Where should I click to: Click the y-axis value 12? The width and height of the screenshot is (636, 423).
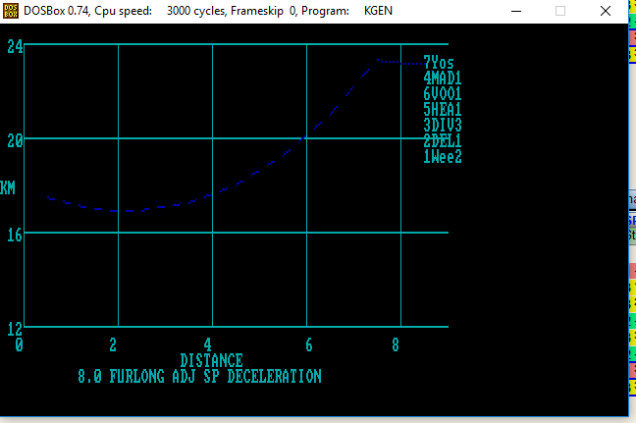click(x=15, y=330)
